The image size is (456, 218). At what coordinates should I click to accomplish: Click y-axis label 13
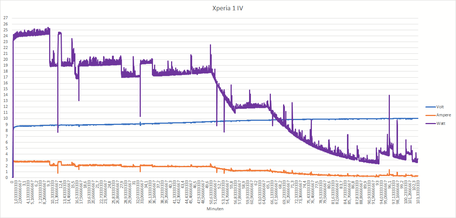(x=5, y=101)
